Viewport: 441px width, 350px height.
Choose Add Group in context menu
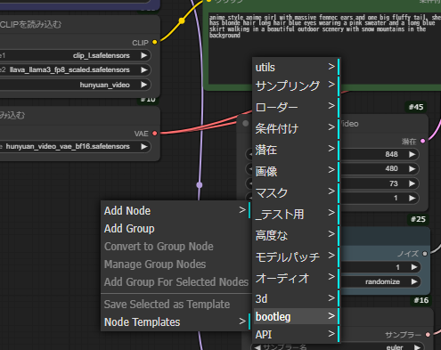pos(176,229)
